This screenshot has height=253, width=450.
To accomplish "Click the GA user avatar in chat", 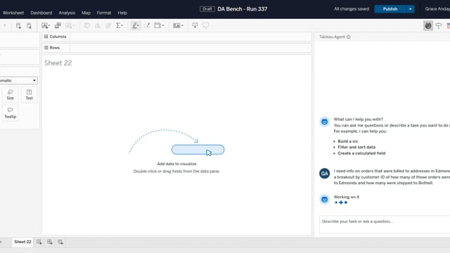I will click(325, 174).
